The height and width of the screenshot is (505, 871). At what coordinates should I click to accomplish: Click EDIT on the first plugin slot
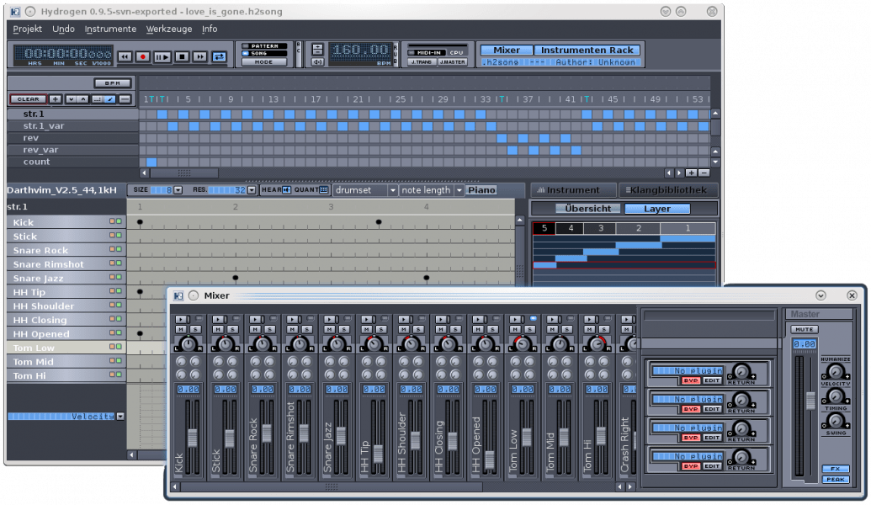click(x=712, y=381)
